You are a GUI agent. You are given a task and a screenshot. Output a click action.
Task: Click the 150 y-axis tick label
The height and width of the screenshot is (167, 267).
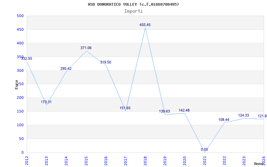tap(20, 112)
